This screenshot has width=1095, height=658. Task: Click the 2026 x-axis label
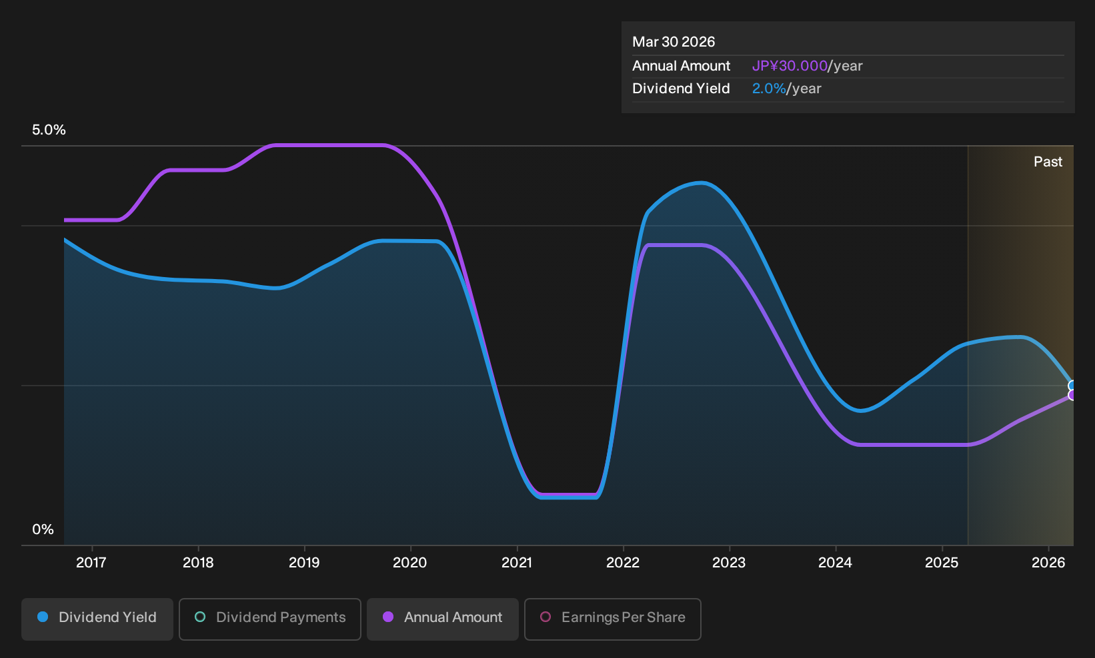(1048, 563)
